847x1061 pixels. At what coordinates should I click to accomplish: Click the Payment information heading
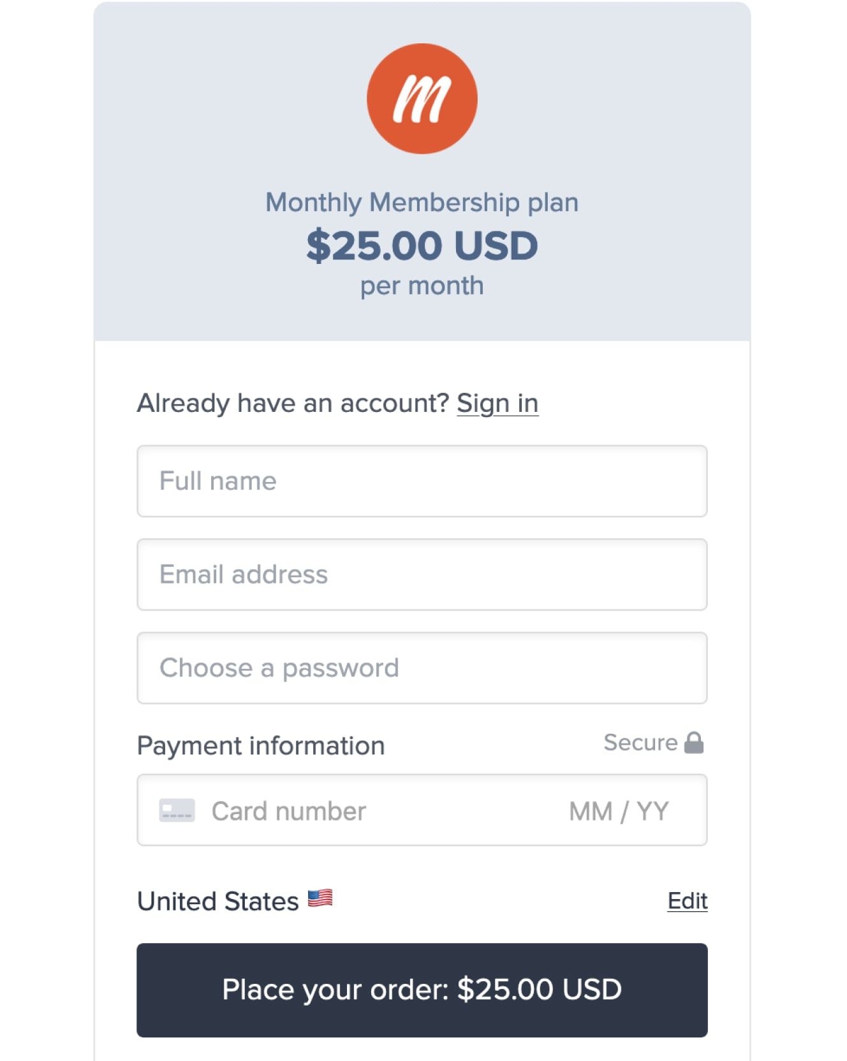tap(261, 745)
